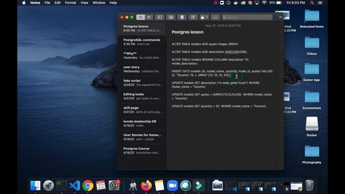Open Calendar showing 22 in Dock
Viewport: 345px width, 194px height.
point(101,185)
